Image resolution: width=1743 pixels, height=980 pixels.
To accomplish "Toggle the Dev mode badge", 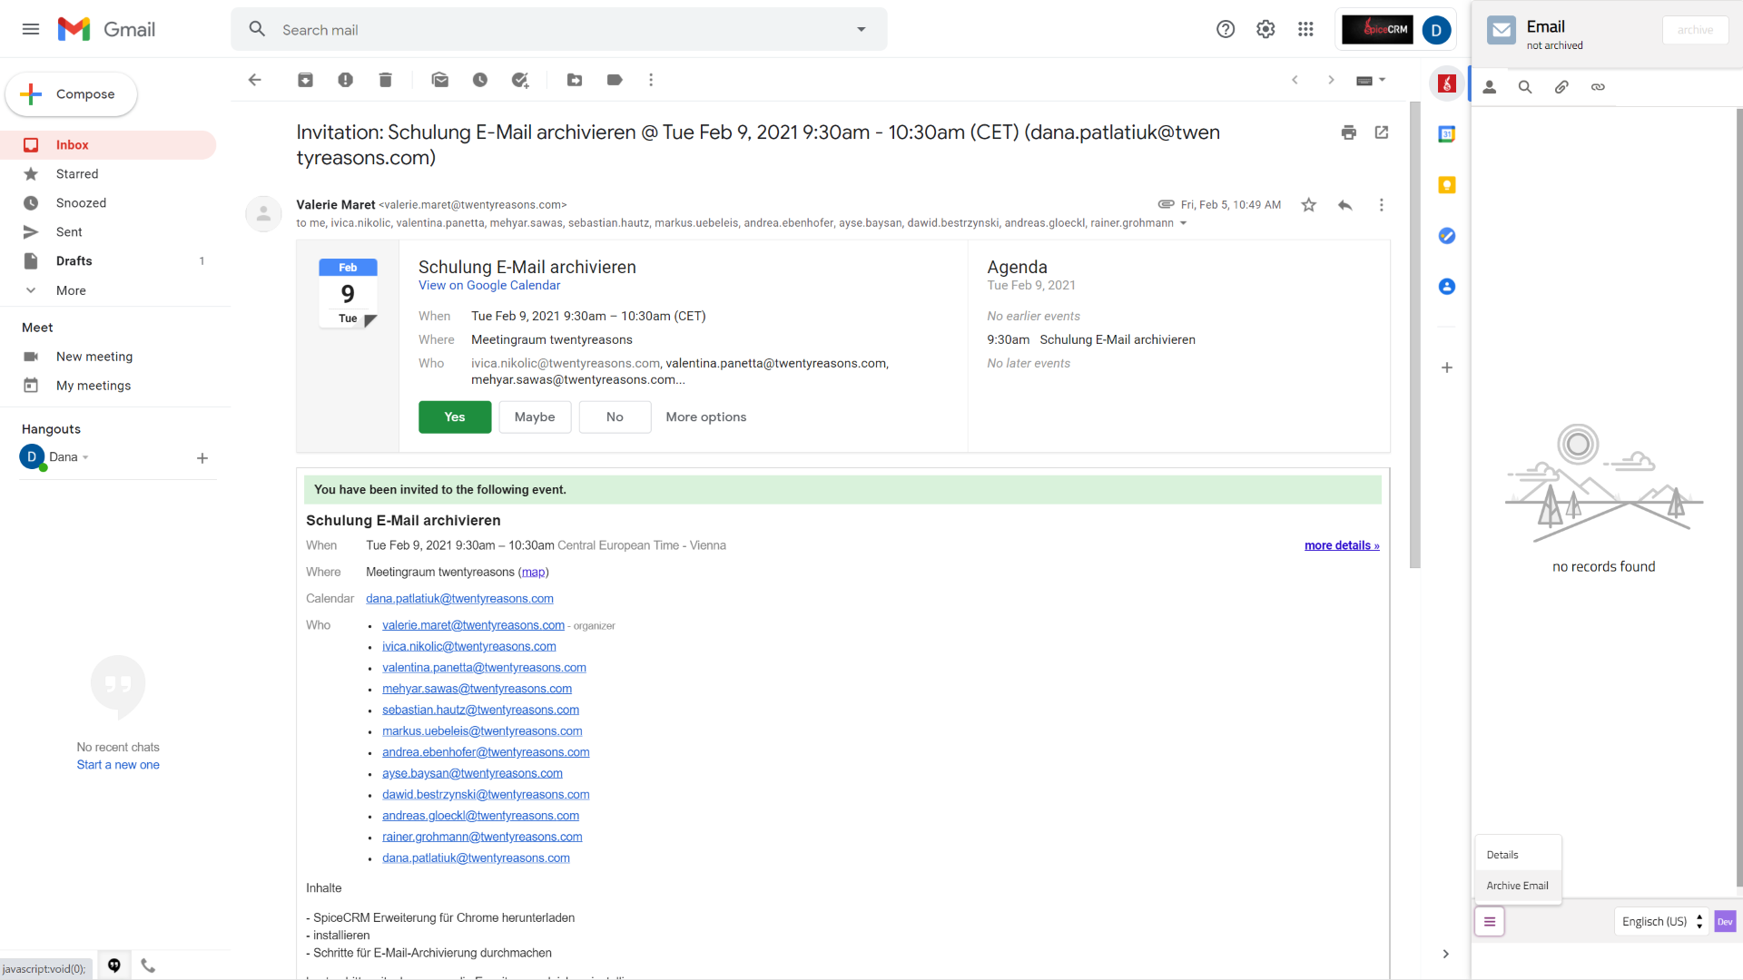I will [x=1725, y=922].
